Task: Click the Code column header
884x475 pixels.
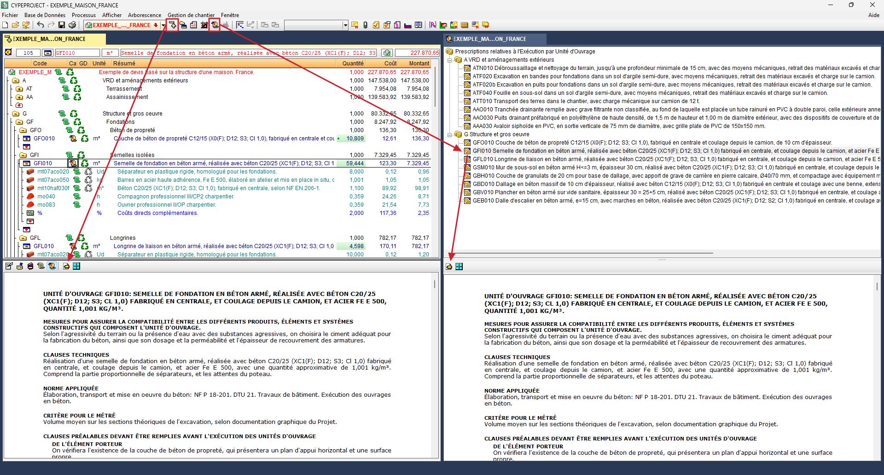Action: click(40, 64)
